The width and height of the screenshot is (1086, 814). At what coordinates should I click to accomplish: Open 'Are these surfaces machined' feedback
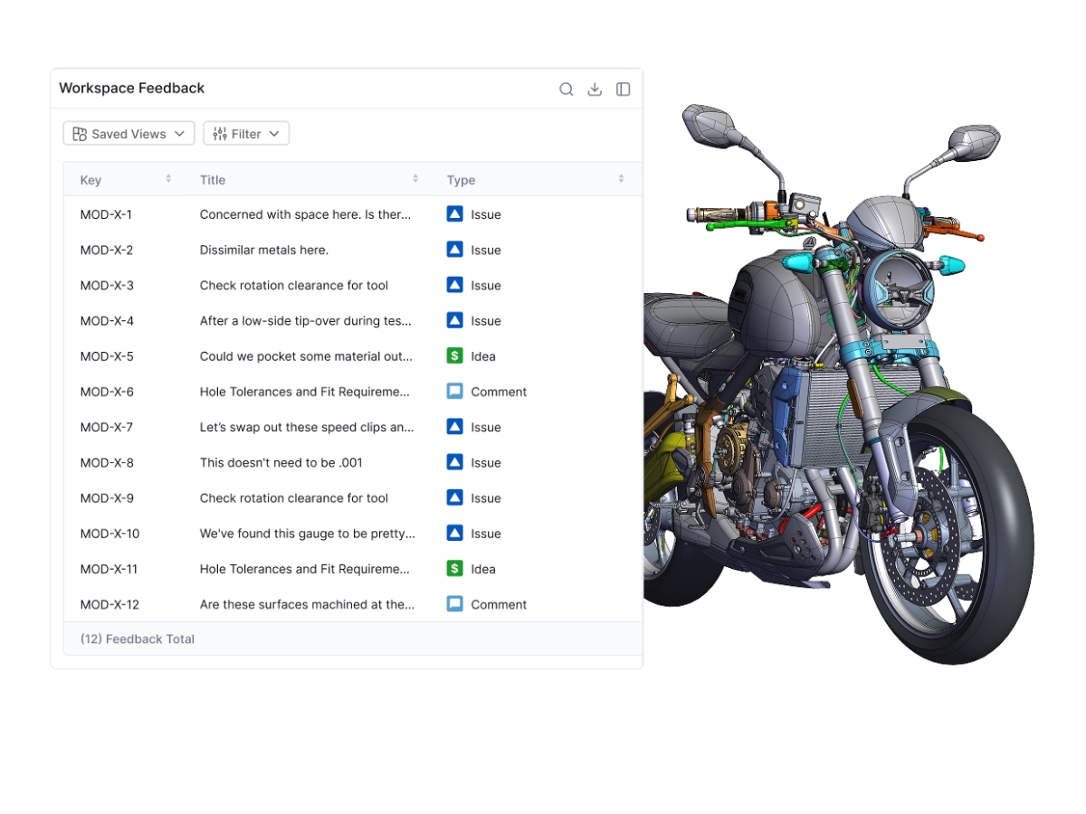tap(308, 604)
